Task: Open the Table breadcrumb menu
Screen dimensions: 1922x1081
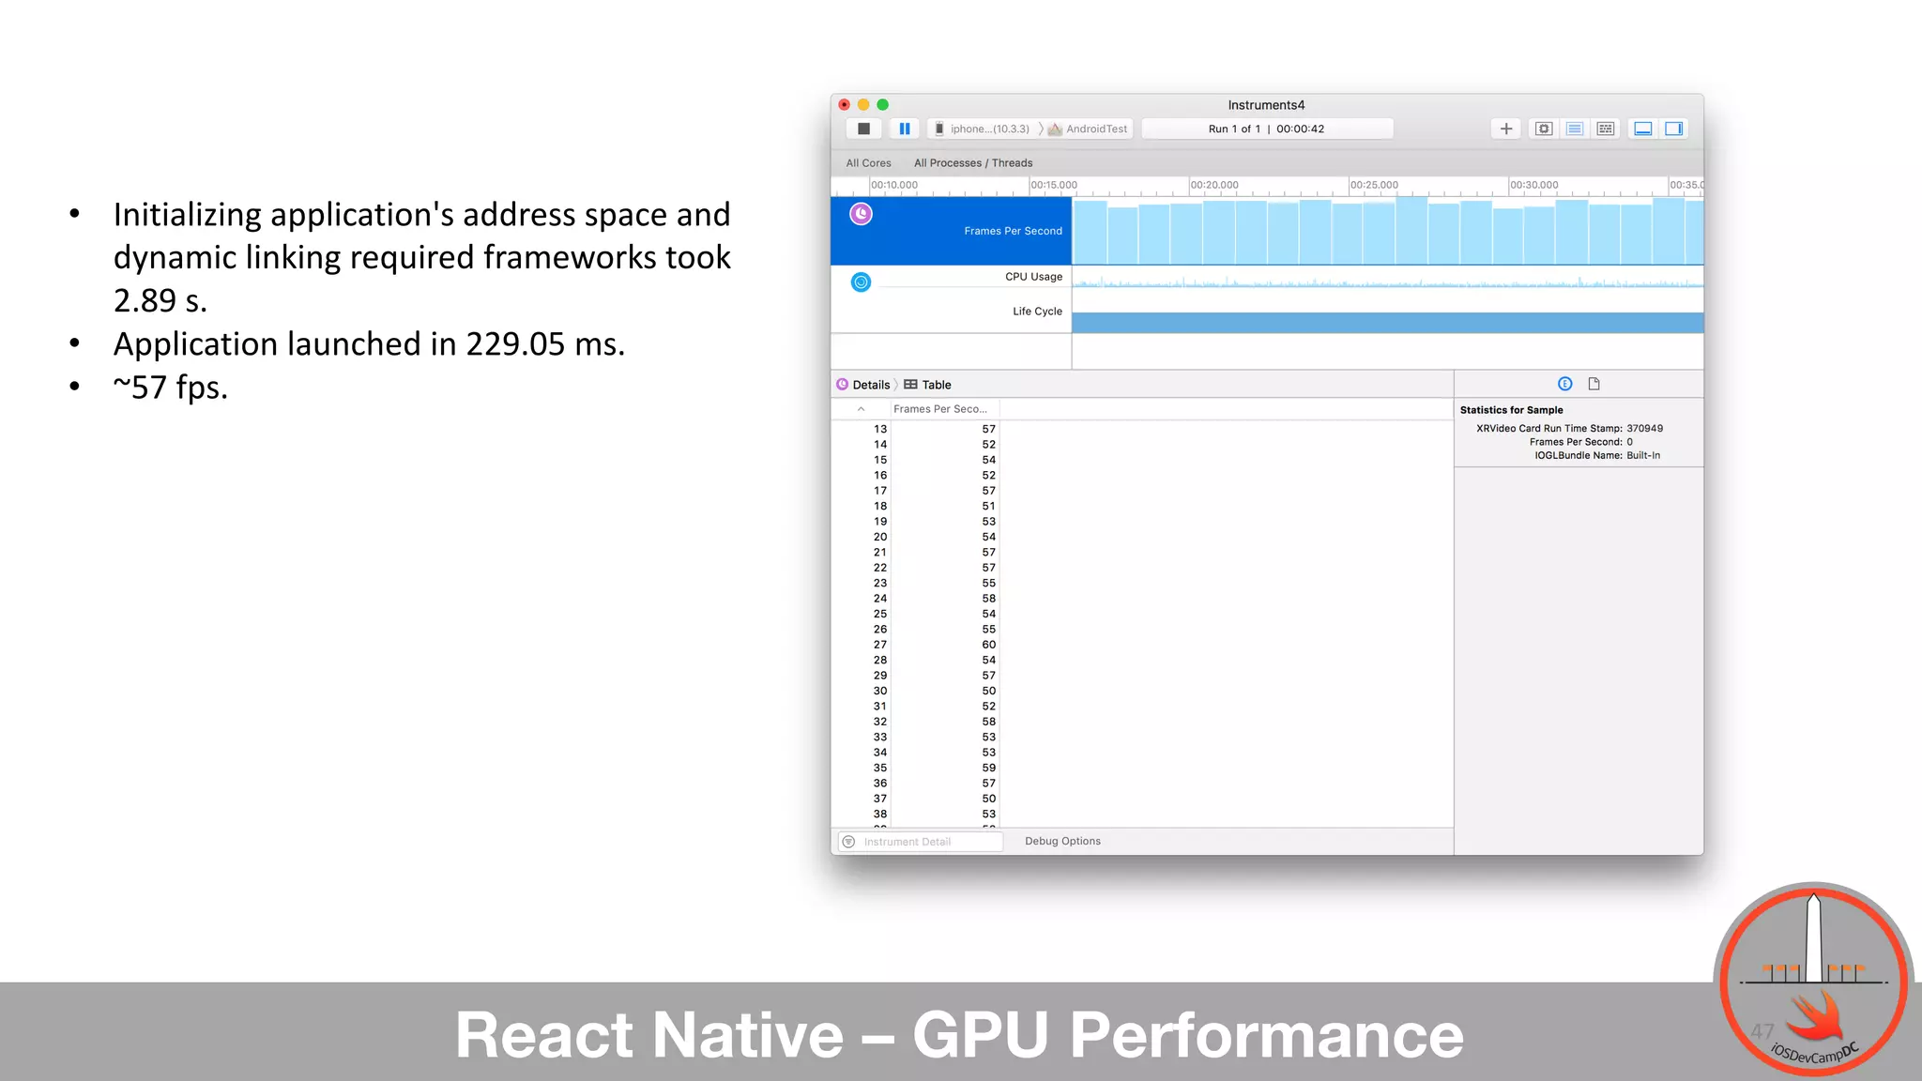Action: [x=927, y=385]
